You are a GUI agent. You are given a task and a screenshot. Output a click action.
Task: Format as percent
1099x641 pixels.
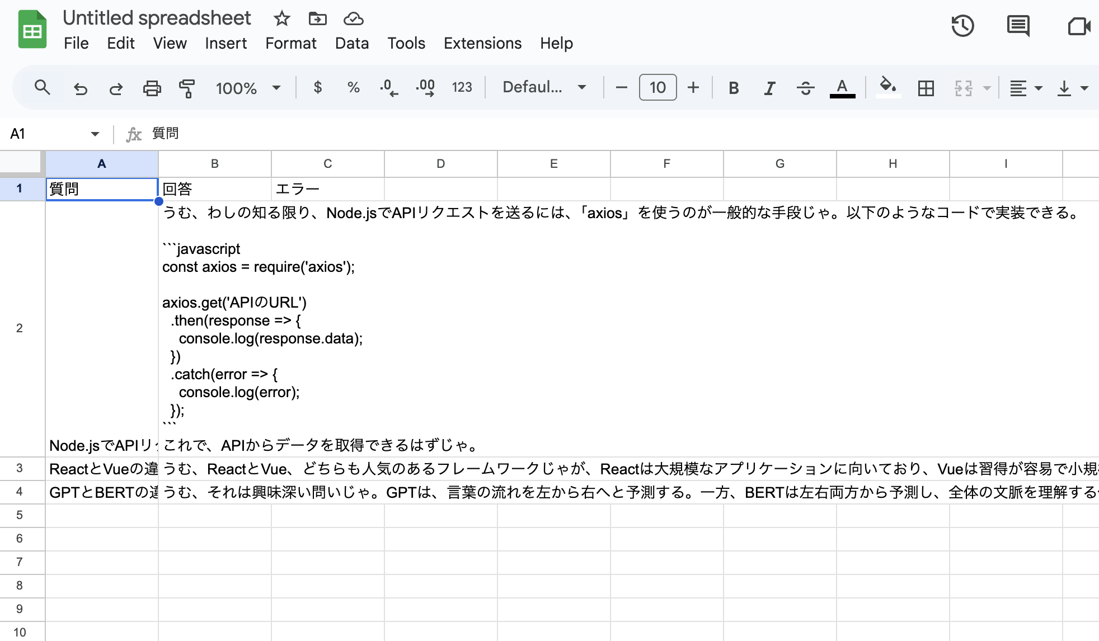coord(353,87)
